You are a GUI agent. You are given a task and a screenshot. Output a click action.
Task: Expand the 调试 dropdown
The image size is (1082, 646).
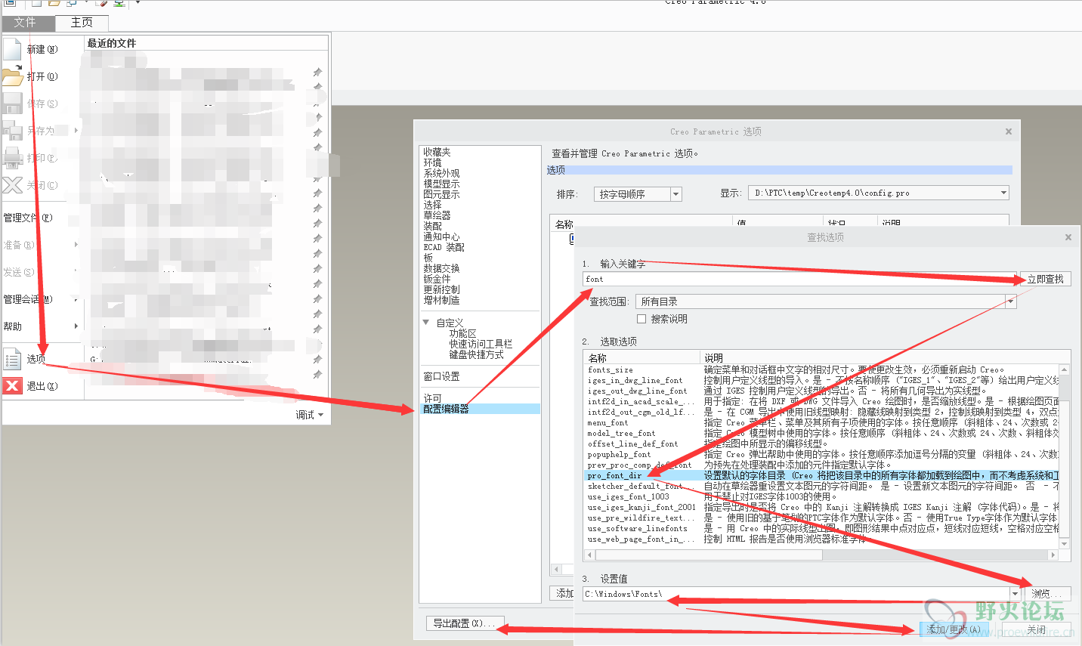click(x=310, y=415)
